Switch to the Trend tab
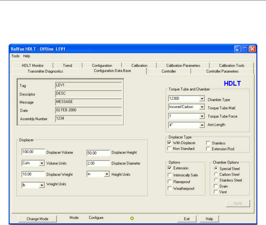The height and width of the screenshot is (225, 266). coord(68,65)
